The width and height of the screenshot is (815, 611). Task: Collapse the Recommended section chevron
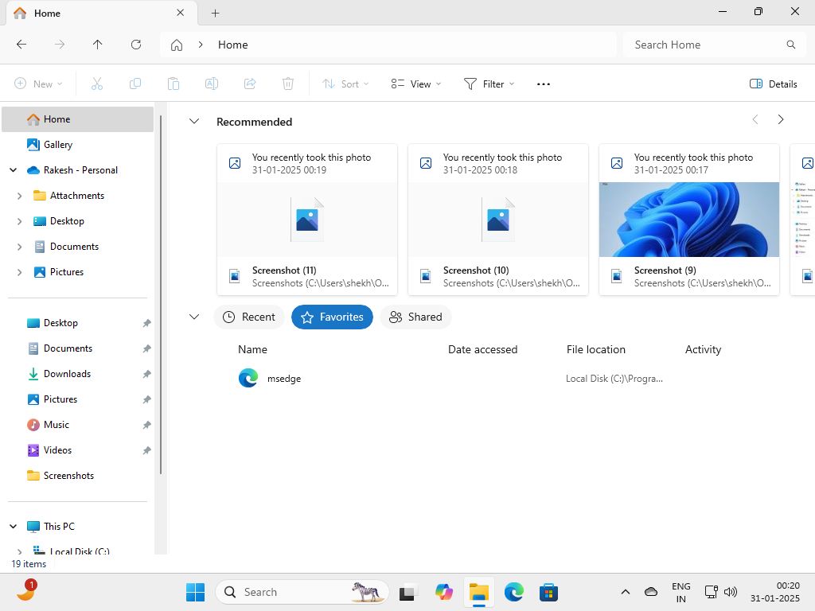click(193, 122)
